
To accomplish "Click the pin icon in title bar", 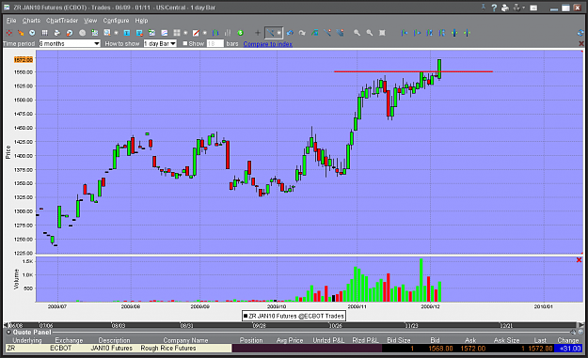I will (x=484, y=8).
